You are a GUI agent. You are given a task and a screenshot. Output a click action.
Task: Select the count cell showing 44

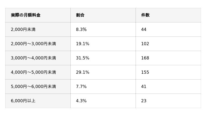(x=144, y=29)
